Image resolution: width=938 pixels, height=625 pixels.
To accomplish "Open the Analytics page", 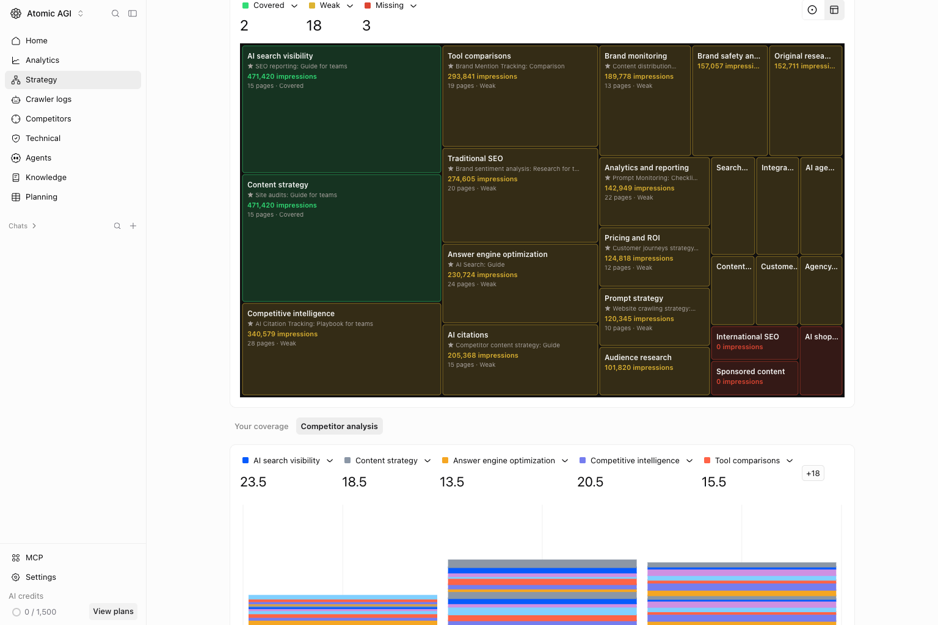I will point(73,60).
